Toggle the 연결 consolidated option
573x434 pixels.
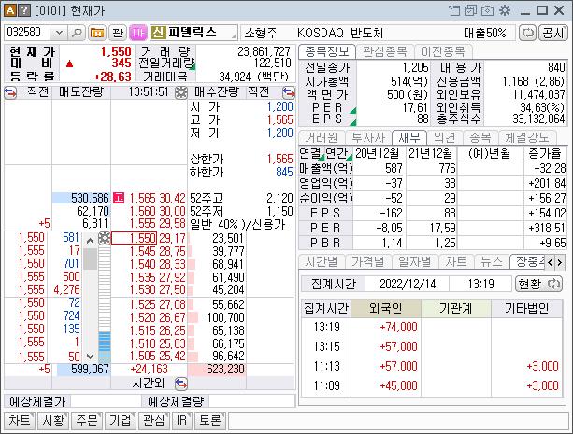pos(311,154)
